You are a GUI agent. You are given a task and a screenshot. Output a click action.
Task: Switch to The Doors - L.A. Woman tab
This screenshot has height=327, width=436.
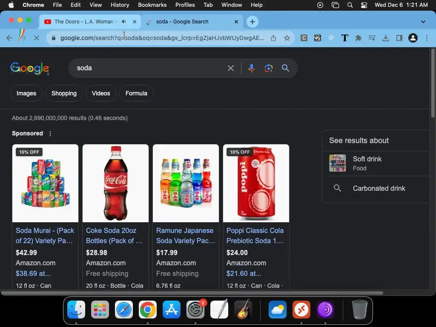pyautogui.click(x=84, y=22)
